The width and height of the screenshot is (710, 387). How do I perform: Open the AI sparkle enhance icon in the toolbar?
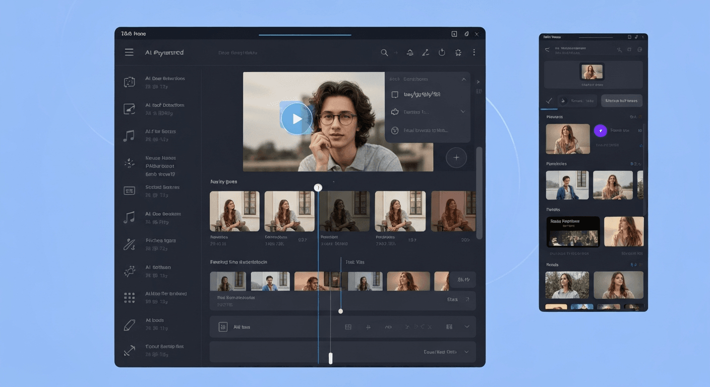pos(458,52)
